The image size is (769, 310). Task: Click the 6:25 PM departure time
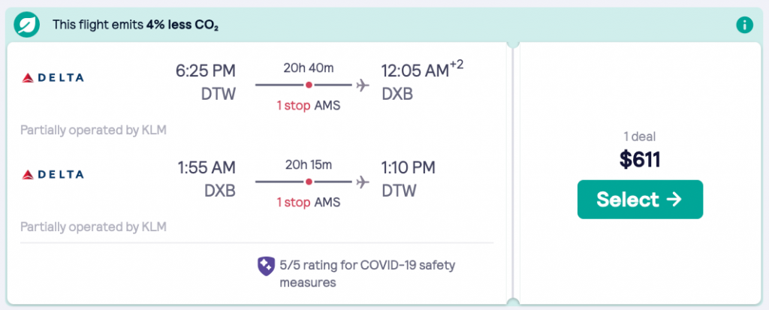point(206,71)
